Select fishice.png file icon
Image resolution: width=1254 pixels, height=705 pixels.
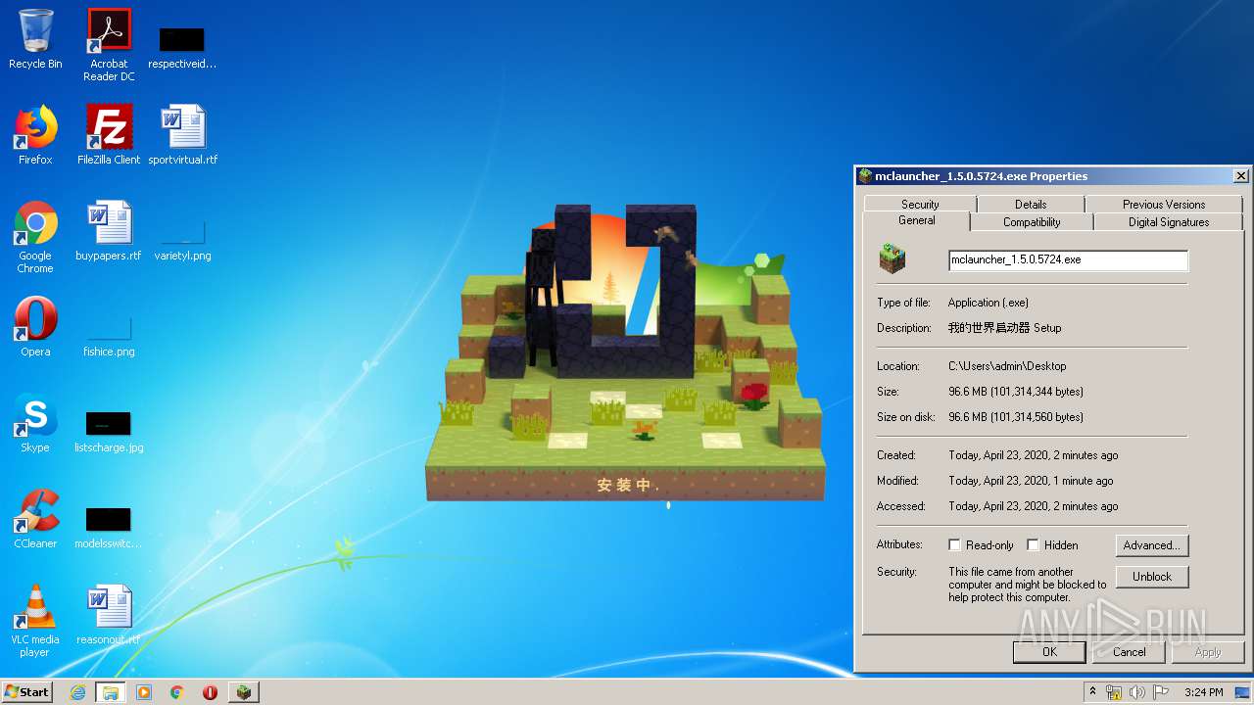point(109,336)
